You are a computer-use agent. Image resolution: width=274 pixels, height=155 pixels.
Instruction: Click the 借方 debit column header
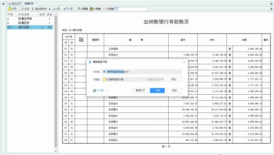pyautogui.click(x=183, y=40)
